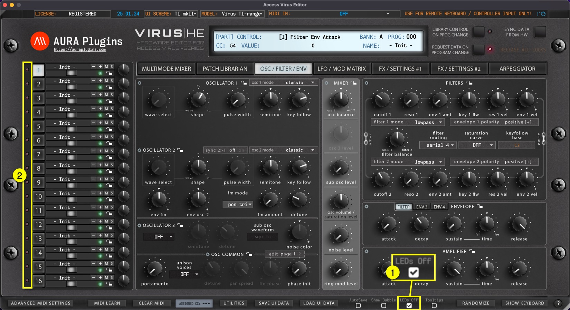Enable the AutoSave checkbox
The image size is (570, 310).
(x=358, y=306)
